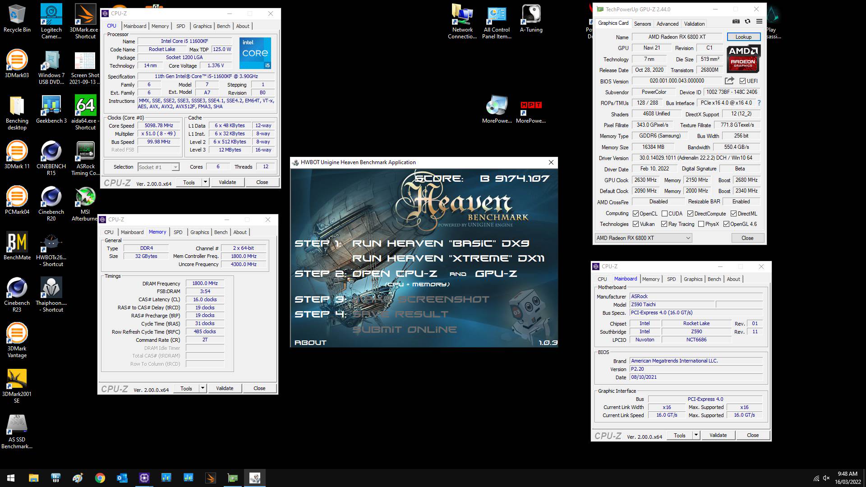
Task: Click Tools button in CPU-Z Mainboard window
Action: [x=679, y=435]
